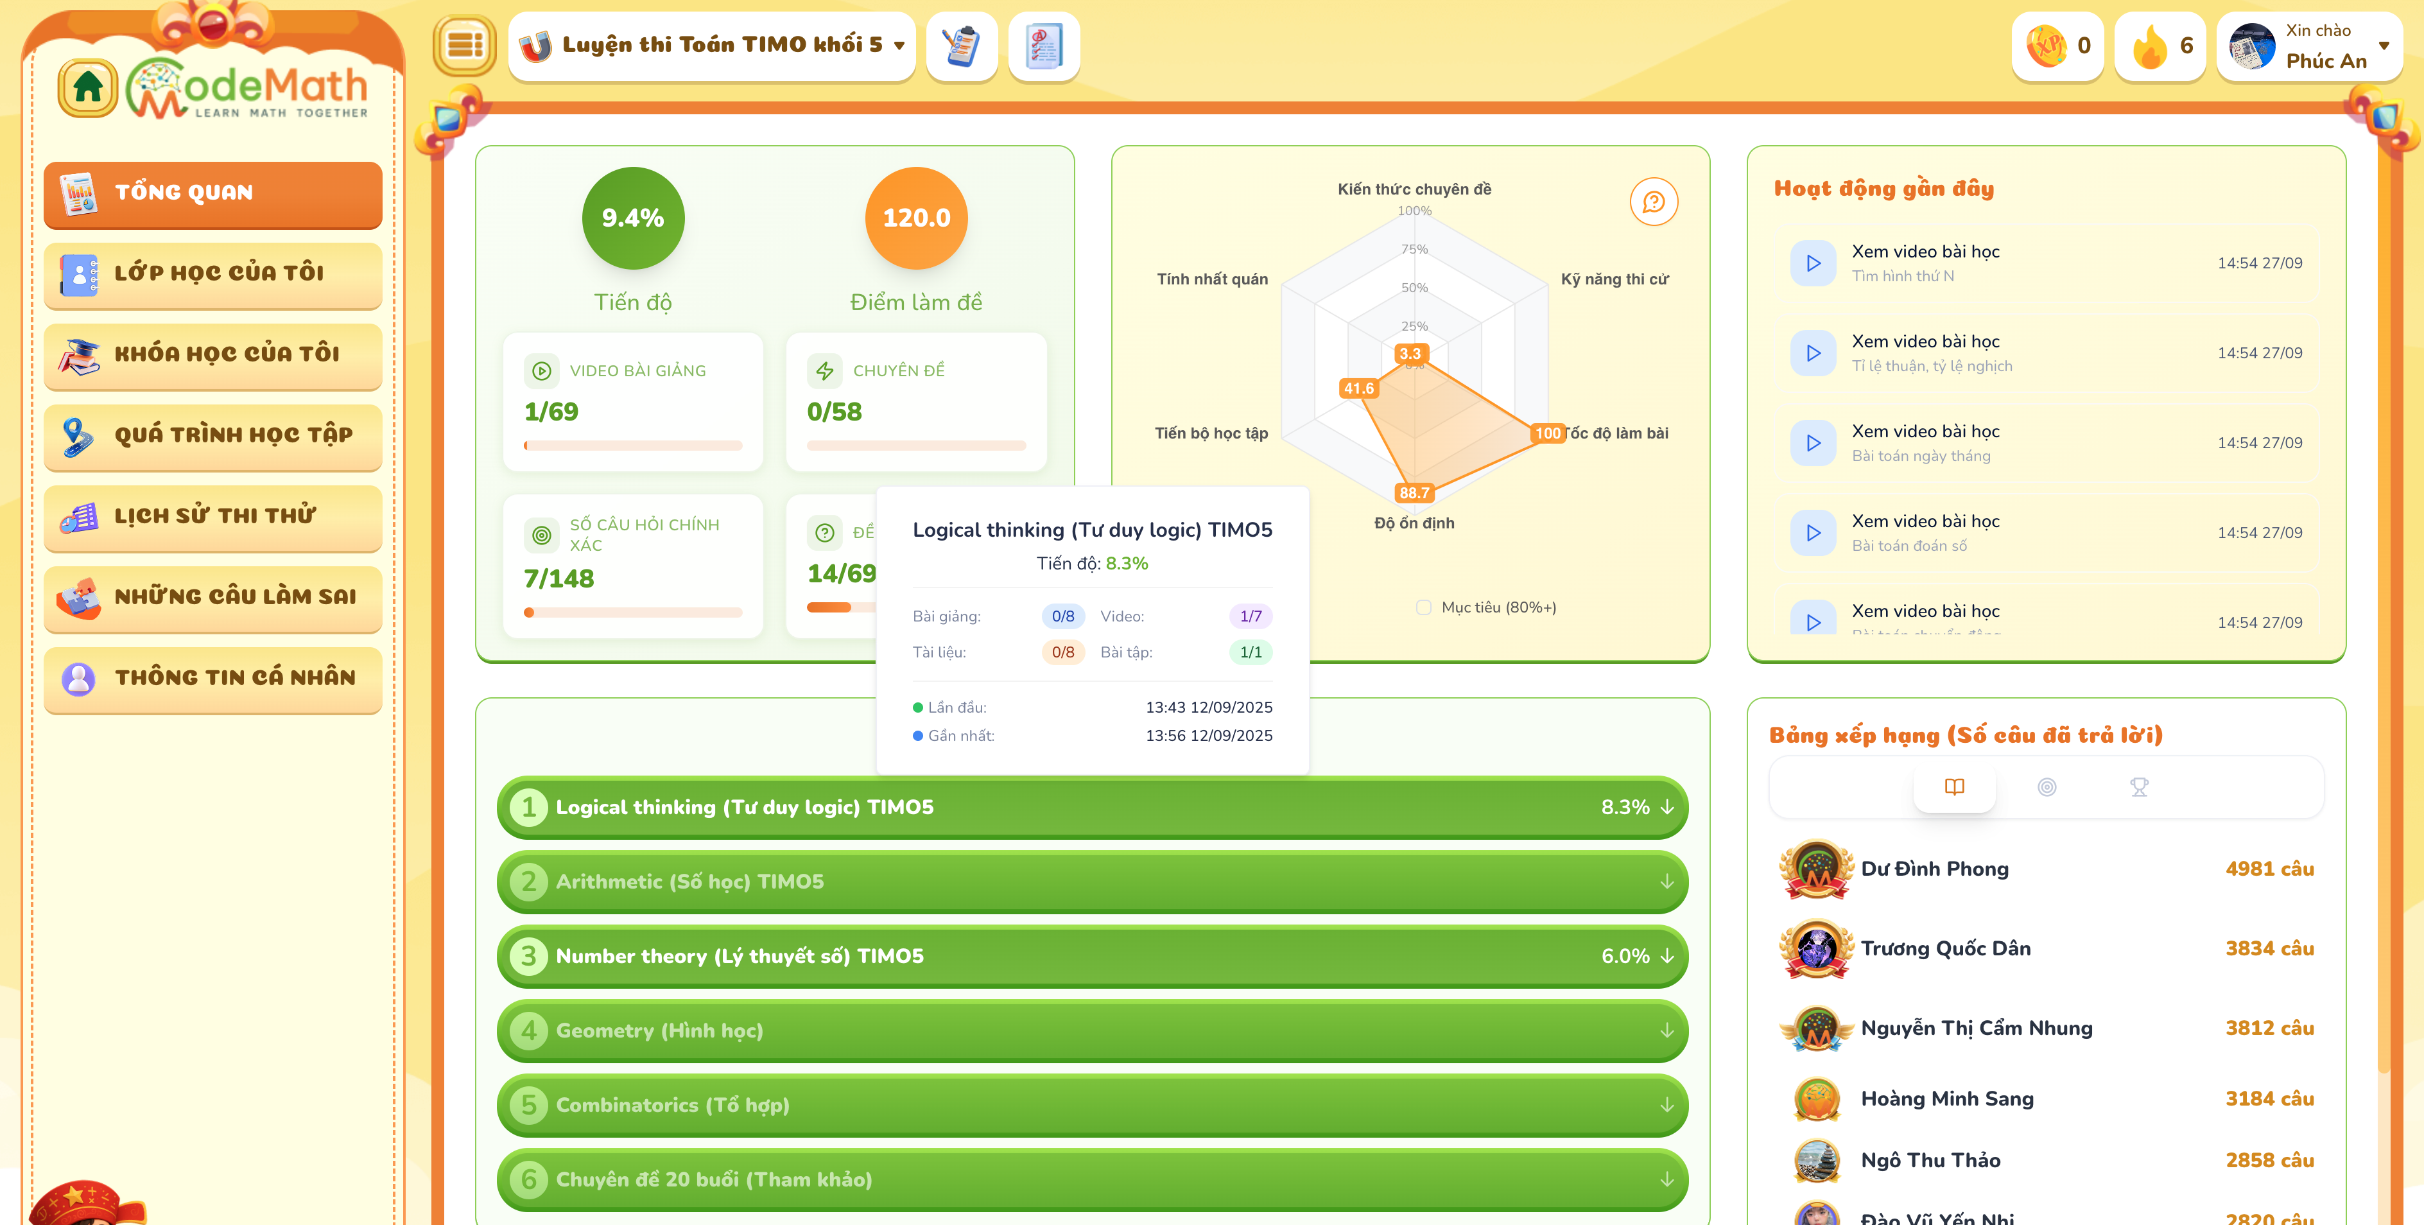
Task: Play the 'Tìm hình thứ N' video icon
Action: tap(1812, 263)
